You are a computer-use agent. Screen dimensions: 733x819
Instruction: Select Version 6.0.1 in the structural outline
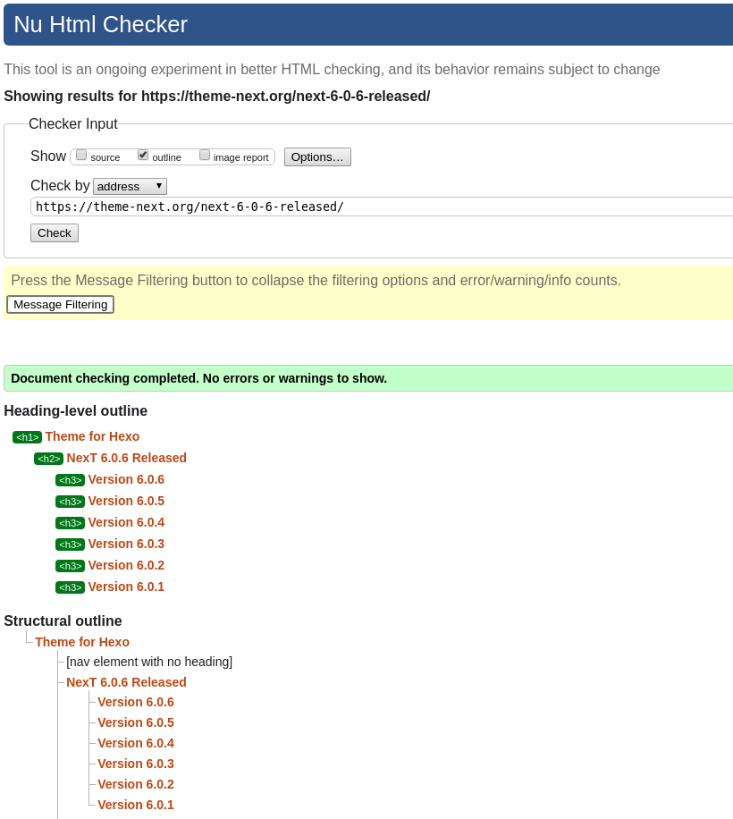click(136, 805)
